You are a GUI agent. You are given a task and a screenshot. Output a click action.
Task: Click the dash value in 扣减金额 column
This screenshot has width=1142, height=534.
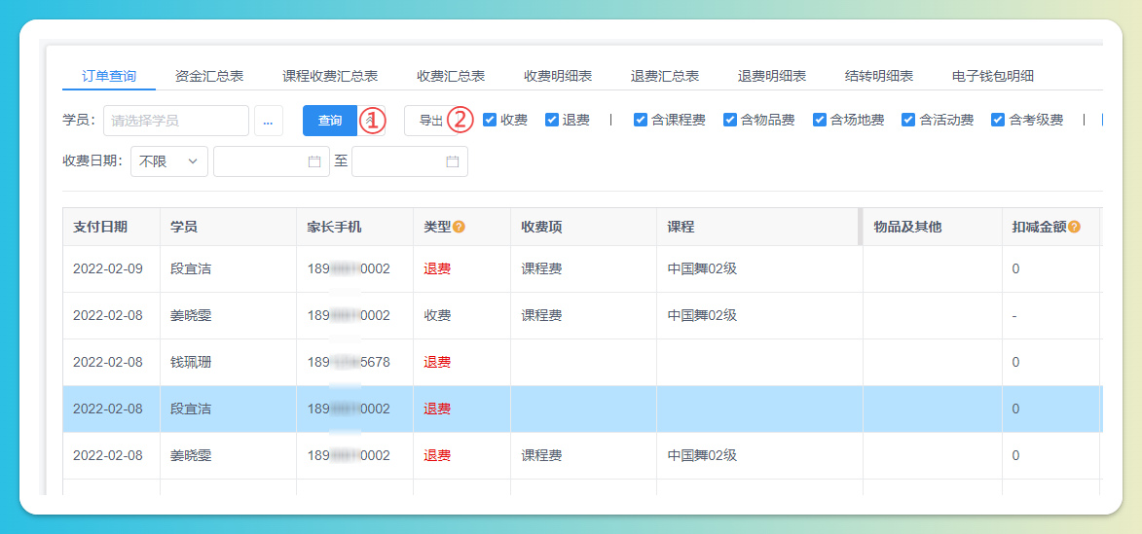tap(1014, 316)
